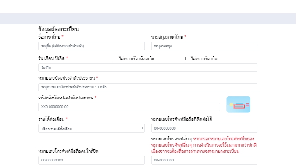
Task: Focus the ชื่อภาษาไทย first name field
Action: 91,46
